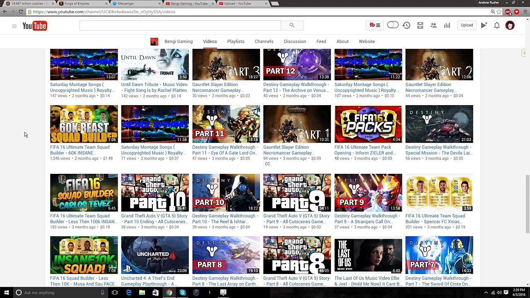Click the system tray volume icon
Viewport: 530px width, 298px height.
click(499, 293)
